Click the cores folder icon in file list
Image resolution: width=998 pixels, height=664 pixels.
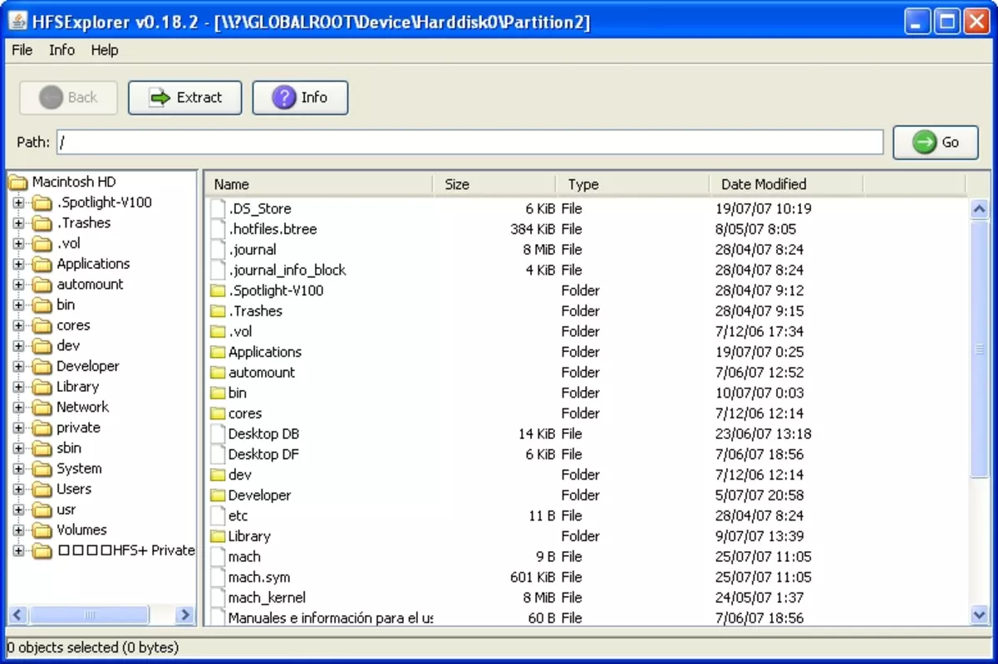(x=218, y=413)
